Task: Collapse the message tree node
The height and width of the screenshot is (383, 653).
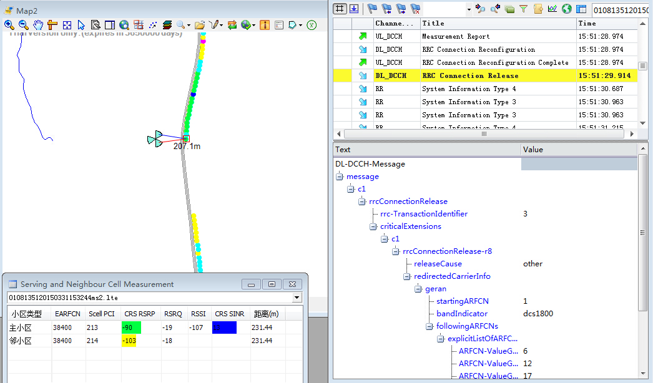Action: [x=340, y=177]
